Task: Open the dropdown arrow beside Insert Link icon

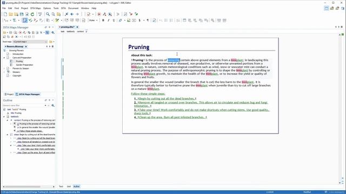Action: tap(124, 20)
